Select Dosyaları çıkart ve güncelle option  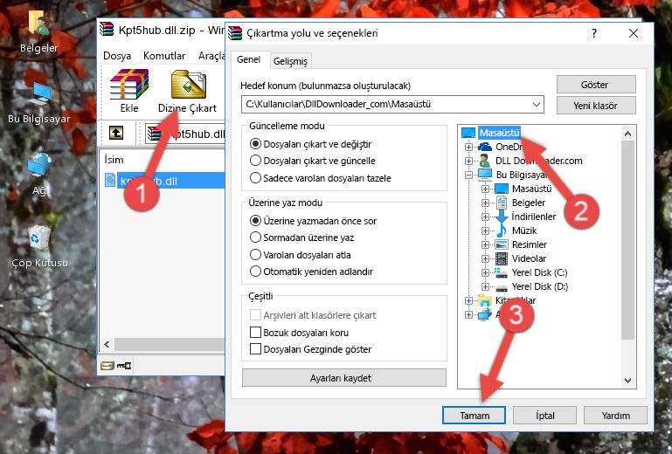click(255, 161)
